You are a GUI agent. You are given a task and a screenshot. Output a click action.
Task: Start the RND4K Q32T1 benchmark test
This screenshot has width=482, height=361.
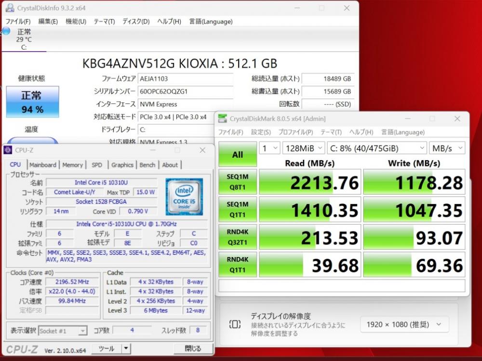coord(238,237)
